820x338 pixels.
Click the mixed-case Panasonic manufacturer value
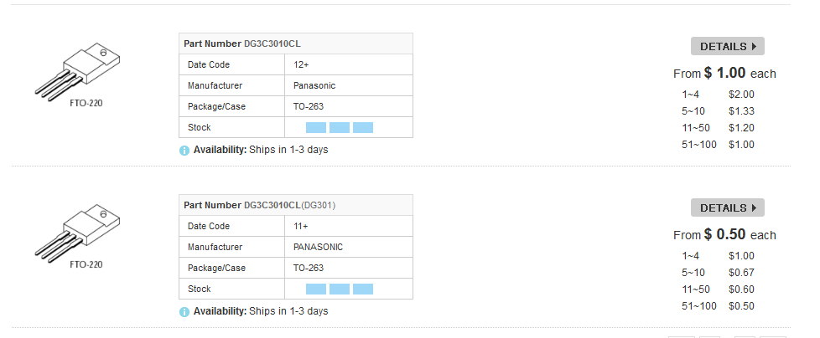click(314, 85)
